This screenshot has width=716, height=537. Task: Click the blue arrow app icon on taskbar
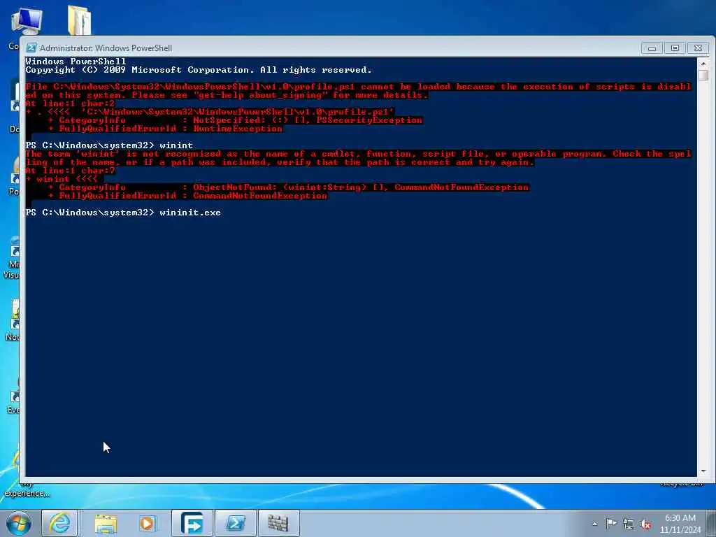coord(192,523)
